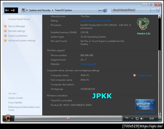This screenshot has height=129, width=164.
Task: Open Action Center link
Action: point(16,98)
